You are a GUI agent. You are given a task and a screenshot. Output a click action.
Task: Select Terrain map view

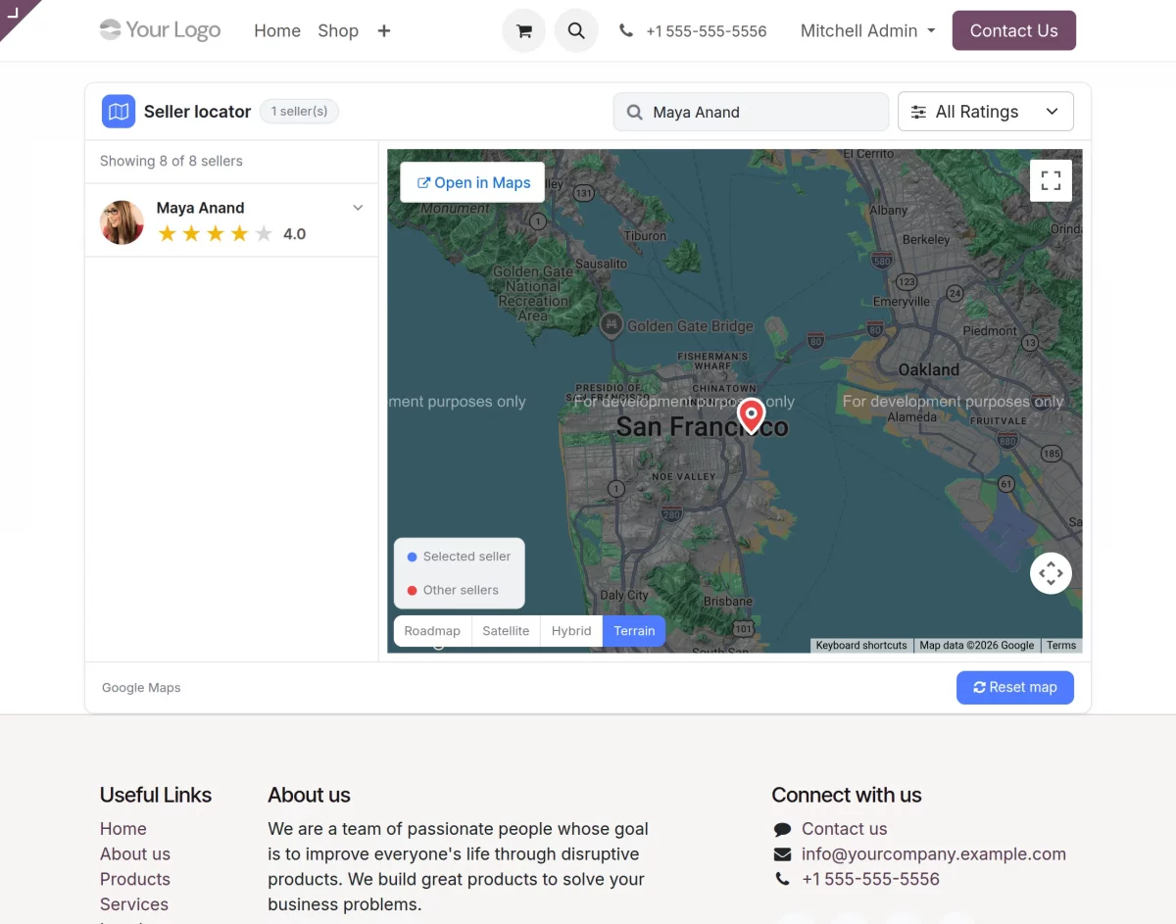coord(634,631)
